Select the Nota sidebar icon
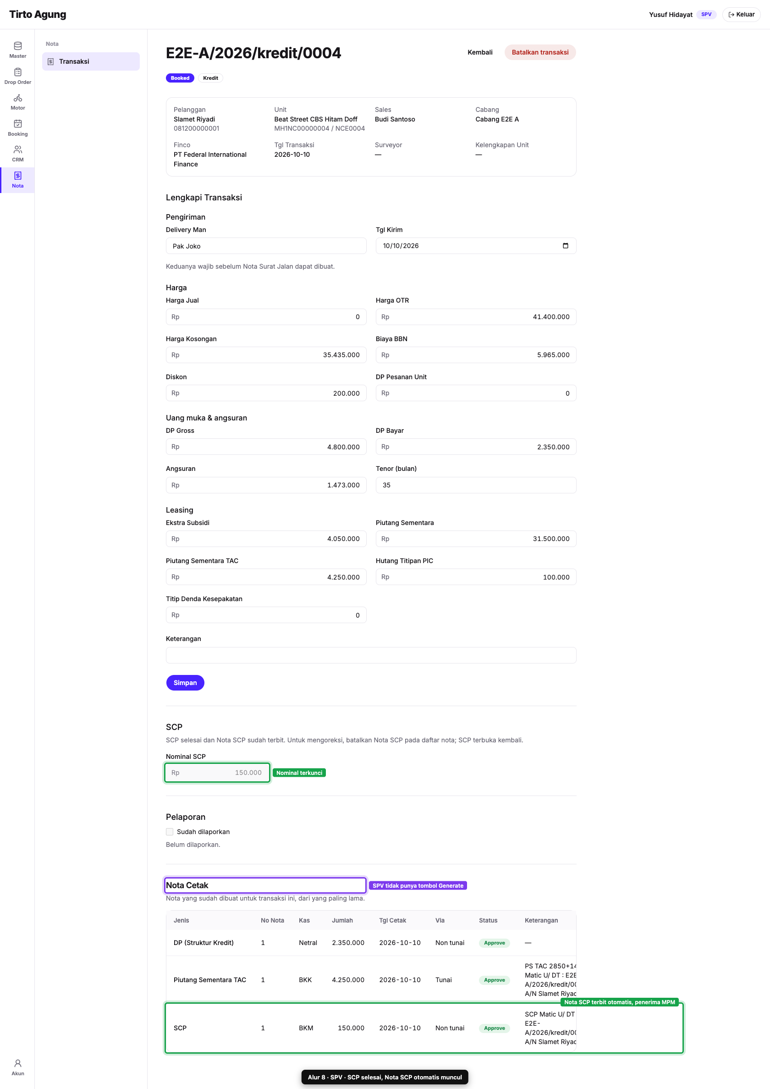Viewport: 770px width, 1089px height. pyautogui.click(x=17, y=176)
